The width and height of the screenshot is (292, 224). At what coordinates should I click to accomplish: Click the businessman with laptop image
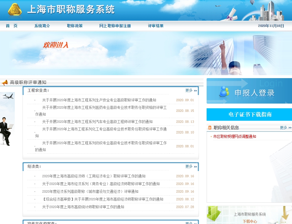pos(7,131)
